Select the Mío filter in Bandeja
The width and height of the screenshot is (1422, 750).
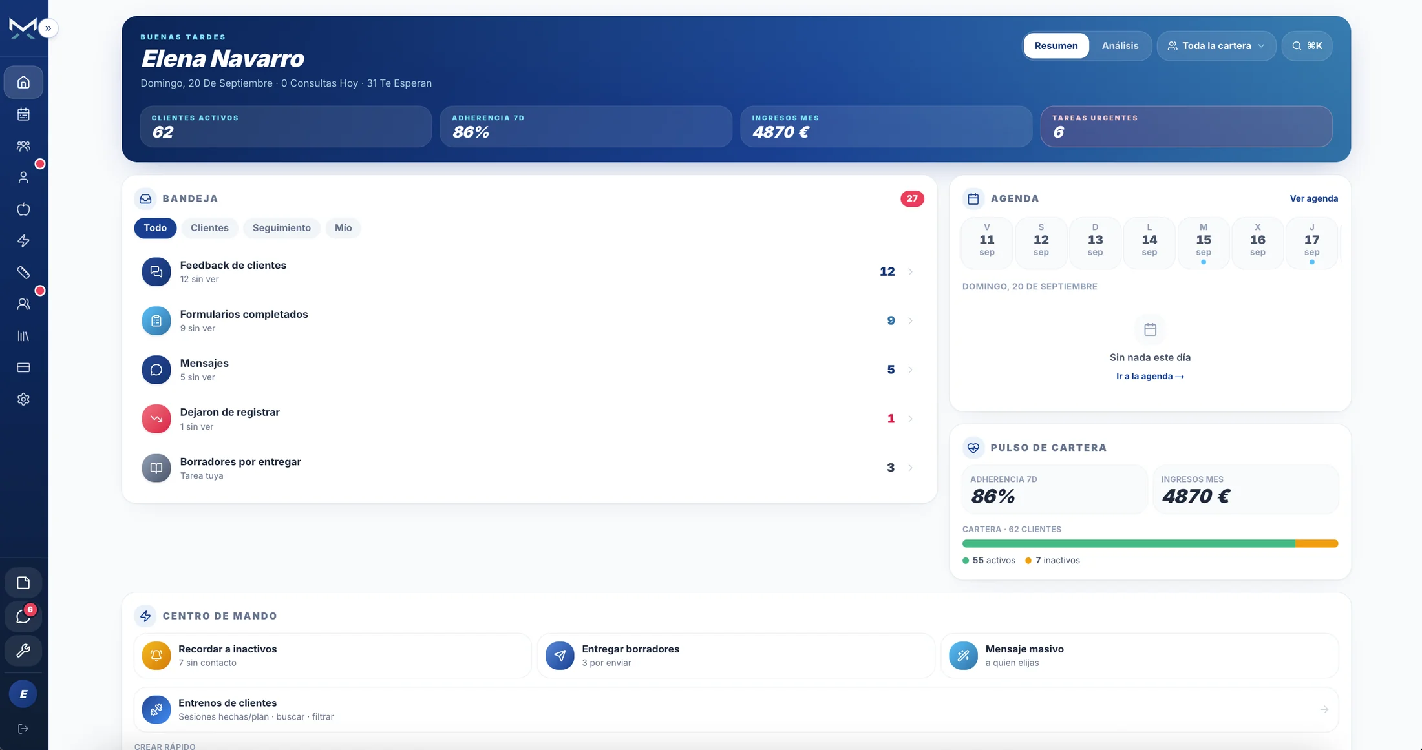pyautogui.click(x=343, y=228)
